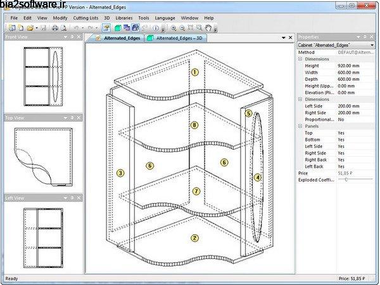Click the greyed rotate tool icon
Viewport: 380px width, 285px height.
(x=144, y=28)
